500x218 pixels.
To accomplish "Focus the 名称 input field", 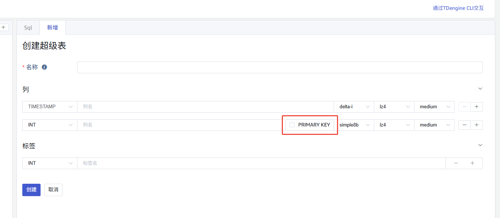I will click(280, 67).
